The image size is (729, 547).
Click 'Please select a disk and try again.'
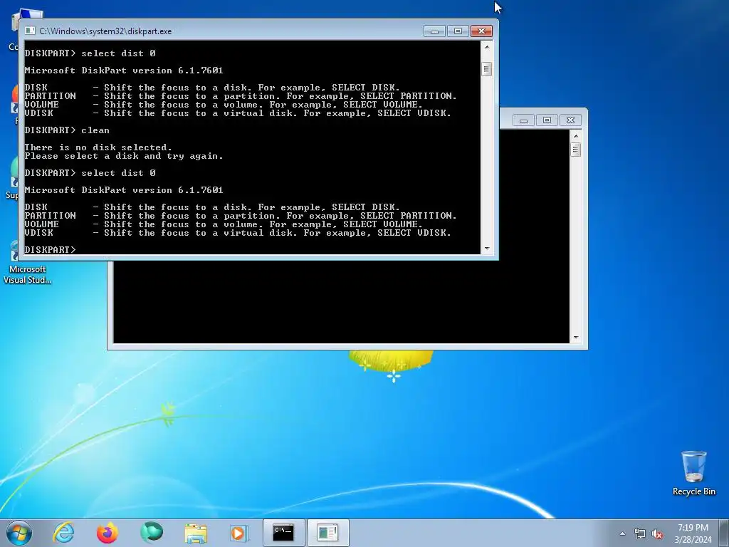124,156
